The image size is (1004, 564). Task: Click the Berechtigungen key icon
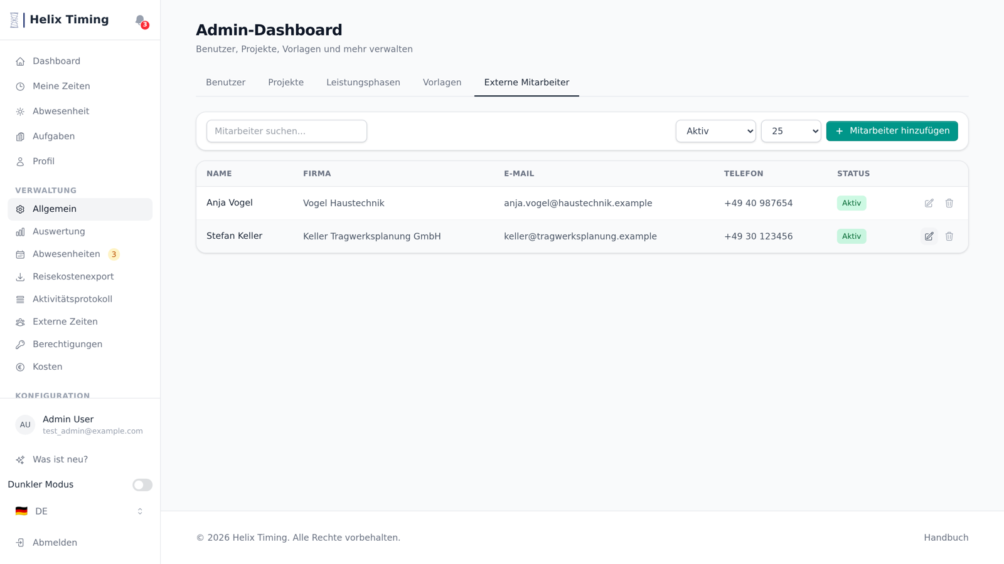coord(20,345)
